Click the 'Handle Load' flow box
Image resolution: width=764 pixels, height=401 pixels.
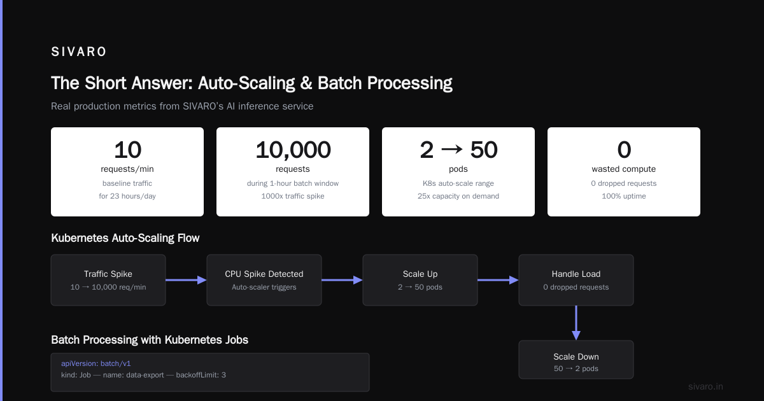tap(576, 280)
